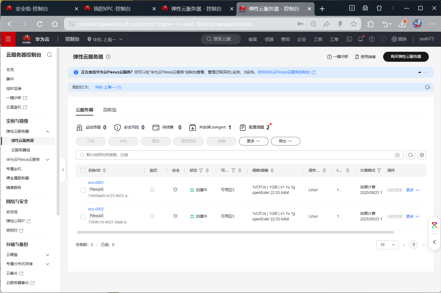Click the search box help icon

[x=397, y=155]
